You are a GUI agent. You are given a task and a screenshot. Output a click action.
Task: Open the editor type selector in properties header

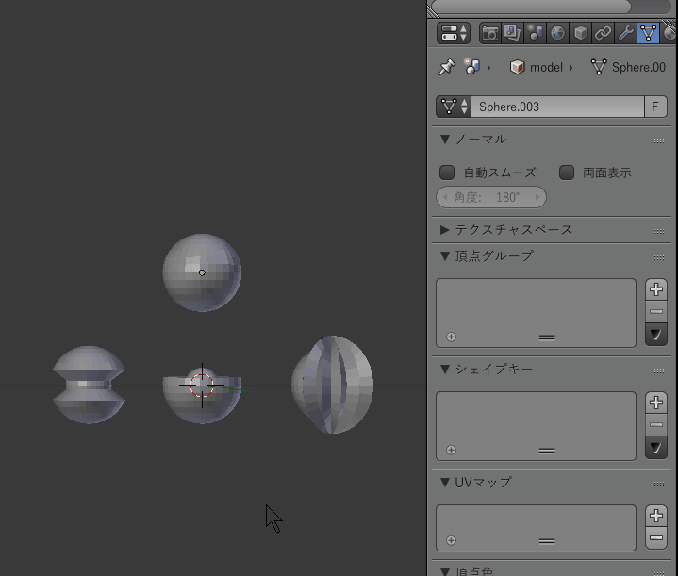[454, 33]
